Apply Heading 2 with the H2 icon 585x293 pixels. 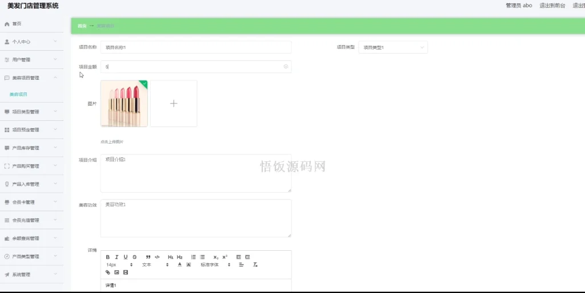179,257
